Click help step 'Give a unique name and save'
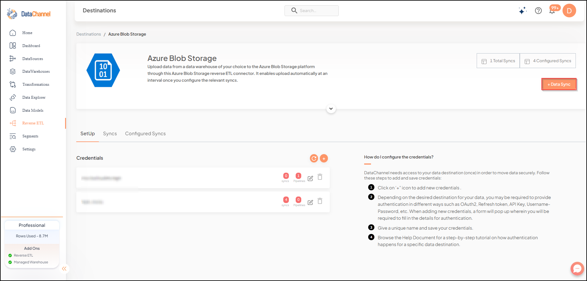Image resolution: width=587 pixels, height=281 pixels. click(425, 228)
